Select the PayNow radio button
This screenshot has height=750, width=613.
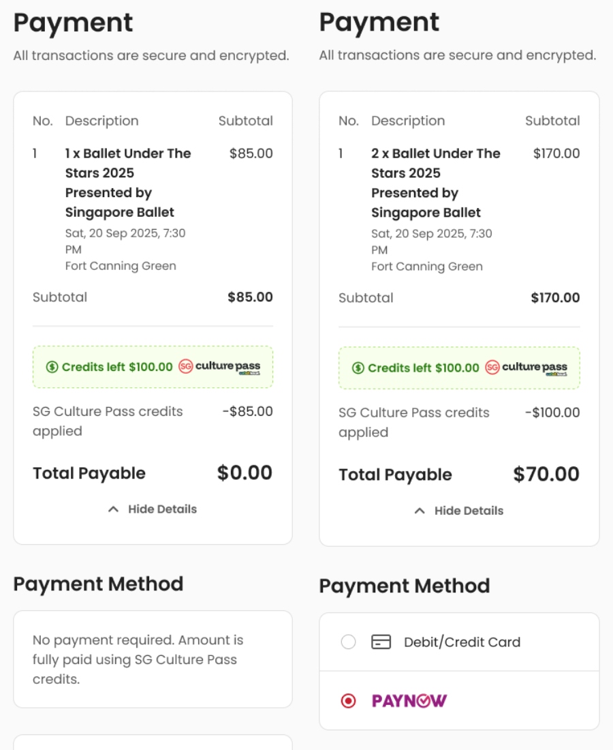coord(348,701)
